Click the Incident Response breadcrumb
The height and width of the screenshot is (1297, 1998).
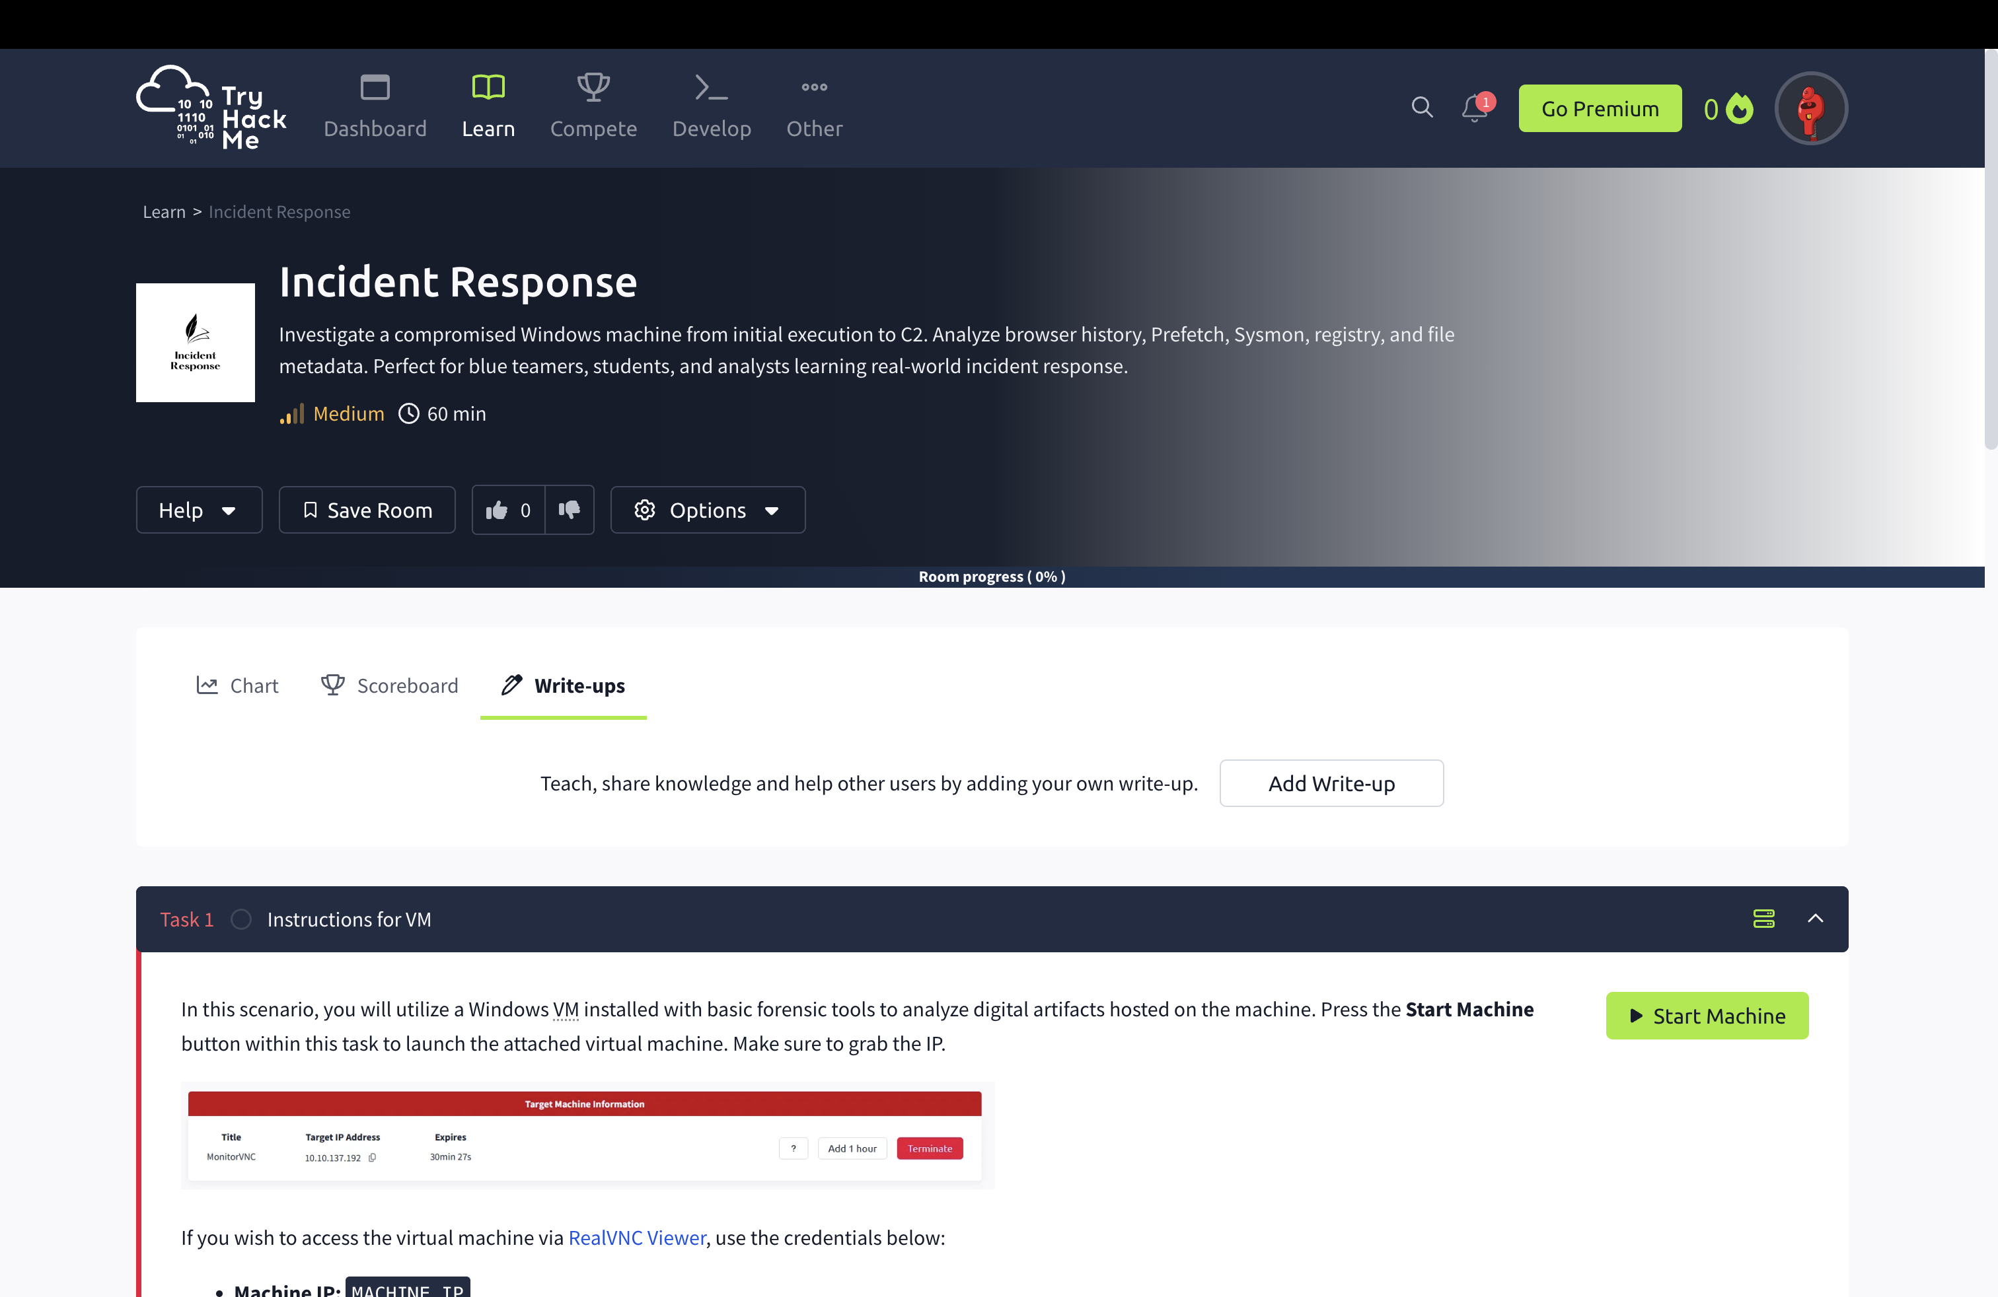tap(279, 211)
